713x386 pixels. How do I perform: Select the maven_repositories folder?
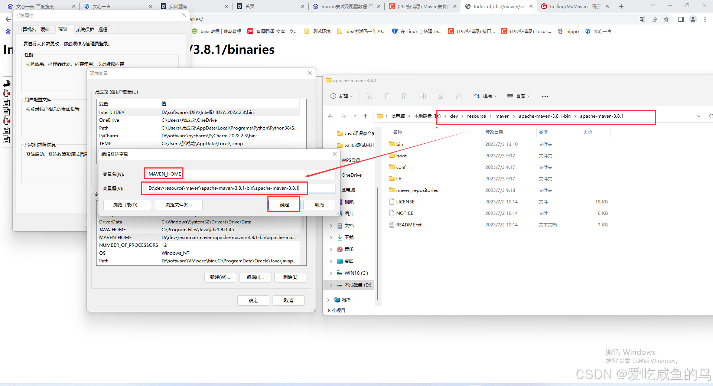tap(417, 190)
